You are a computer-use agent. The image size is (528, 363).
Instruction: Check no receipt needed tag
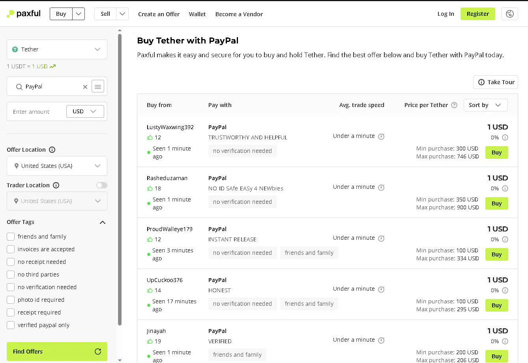coord(11,262)
